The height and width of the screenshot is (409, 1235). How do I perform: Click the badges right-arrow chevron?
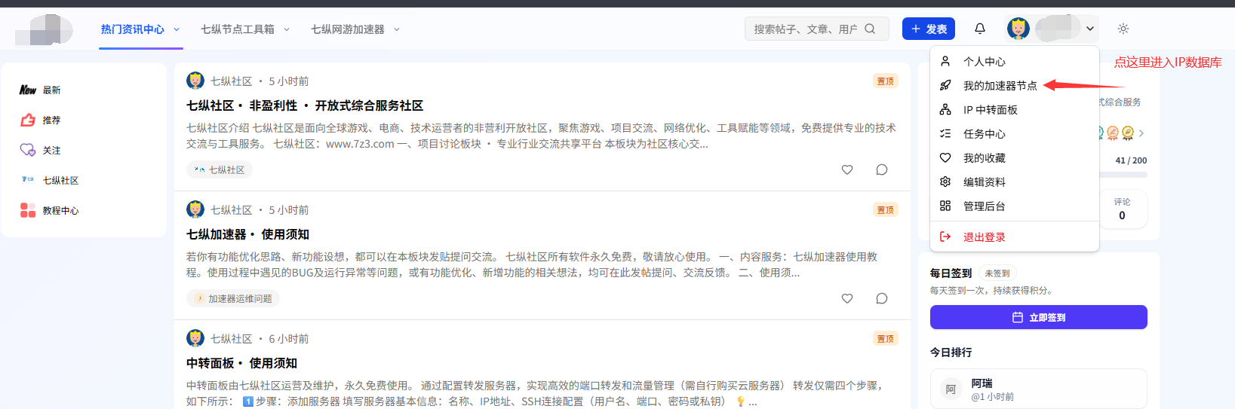coord(1141,133)
